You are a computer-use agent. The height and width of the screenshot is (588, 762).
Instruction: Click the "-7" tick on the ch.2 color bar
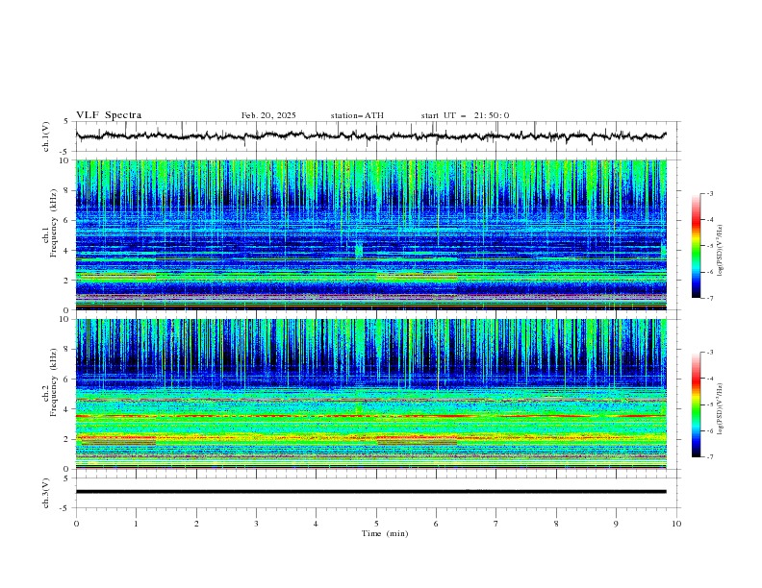pyautogui.click(x=710, y=457)
